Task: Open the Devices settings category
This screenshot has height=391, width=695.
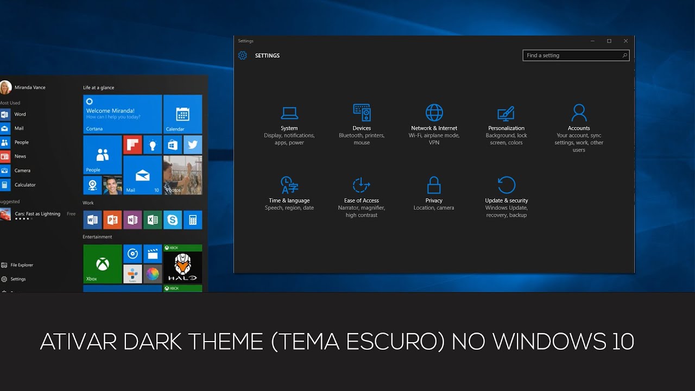Action: tap(362, 124)
